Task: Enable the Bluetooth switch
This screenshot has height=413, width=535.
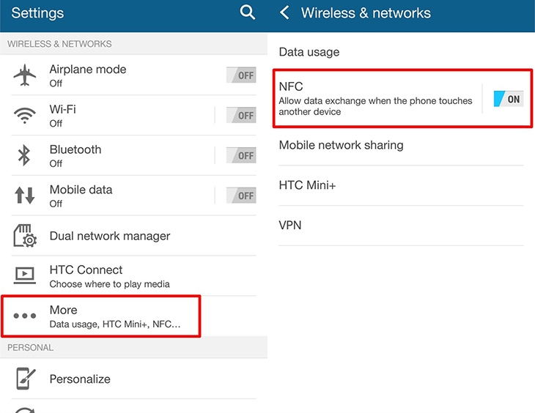Action: pos(241,155)
